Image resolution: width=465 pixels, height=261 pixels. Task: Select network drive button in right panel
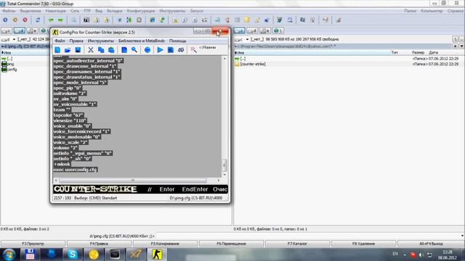278,30
